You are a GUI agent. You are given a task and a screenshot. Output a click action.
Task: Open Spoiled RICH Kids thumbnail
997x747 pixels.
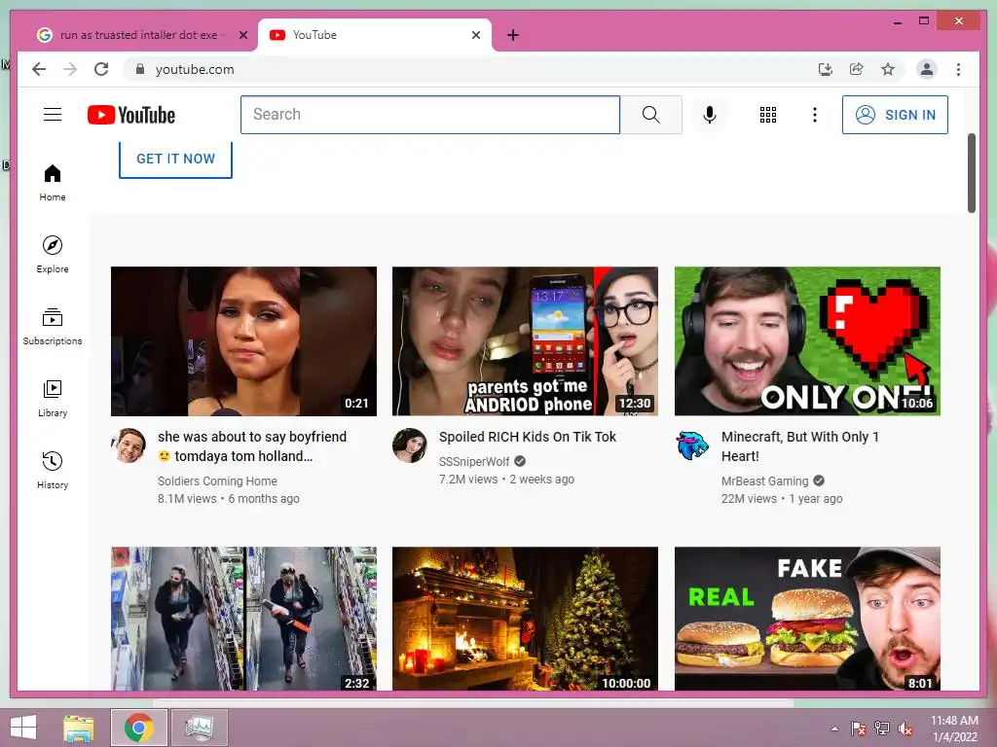tap(525, 341)
